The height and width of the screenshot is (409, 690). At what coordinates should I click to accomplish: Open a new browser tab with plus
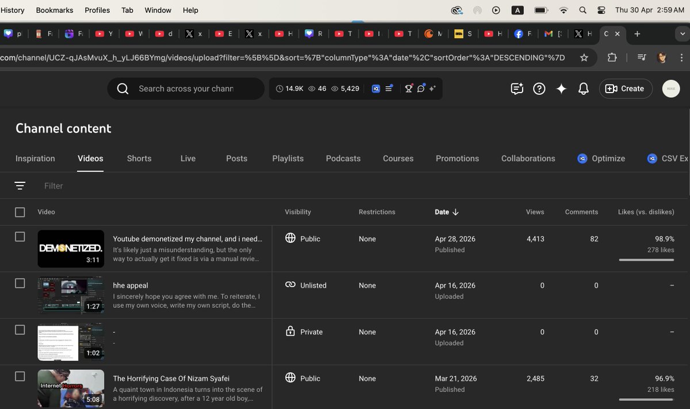(637, 34)
